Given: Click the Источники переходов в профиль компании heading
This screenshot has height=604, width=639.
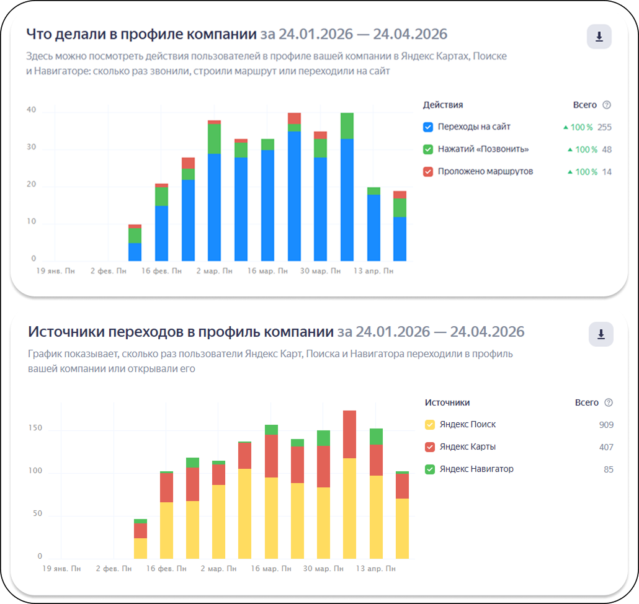Looking at the screenshot, I should pyautogui.click(x=181, y=332).
